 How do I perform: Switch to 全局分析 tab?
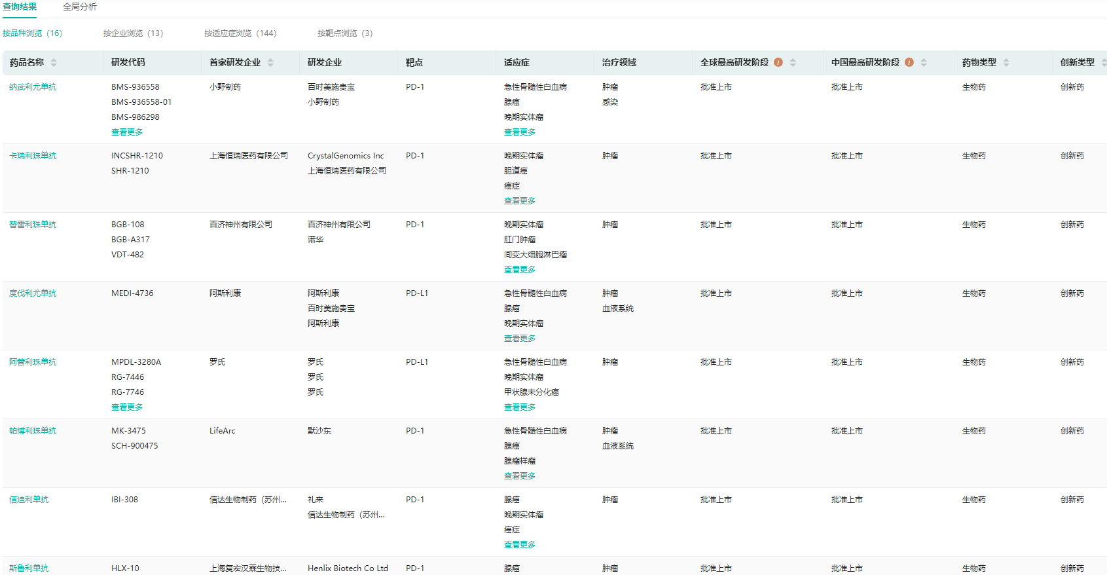(80, 7)
